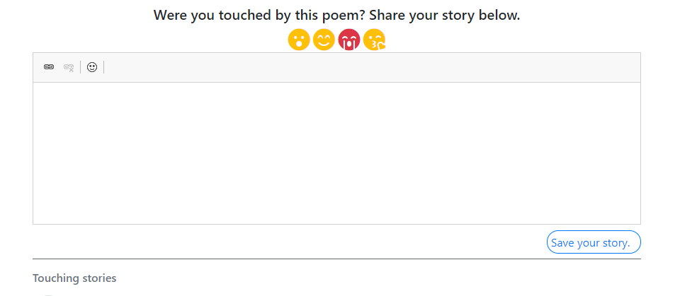Open the emoji picker in editor toolbar

click(92, 67)
